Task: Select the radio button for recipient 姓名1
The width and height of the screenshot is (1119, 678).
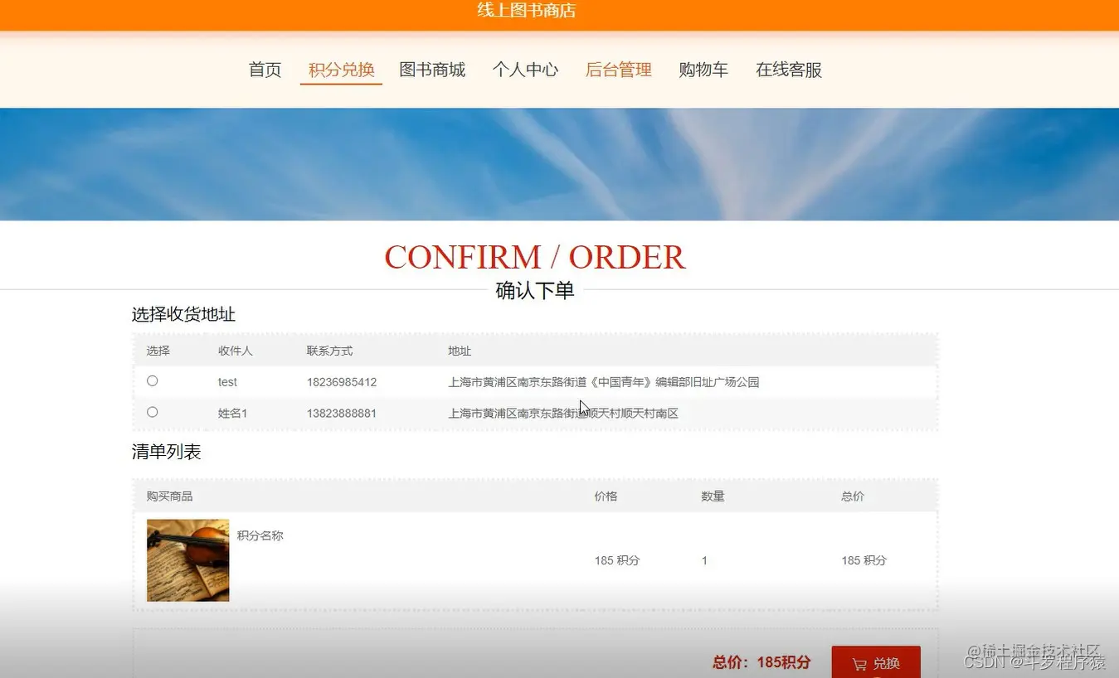Action: coord(152,411)
